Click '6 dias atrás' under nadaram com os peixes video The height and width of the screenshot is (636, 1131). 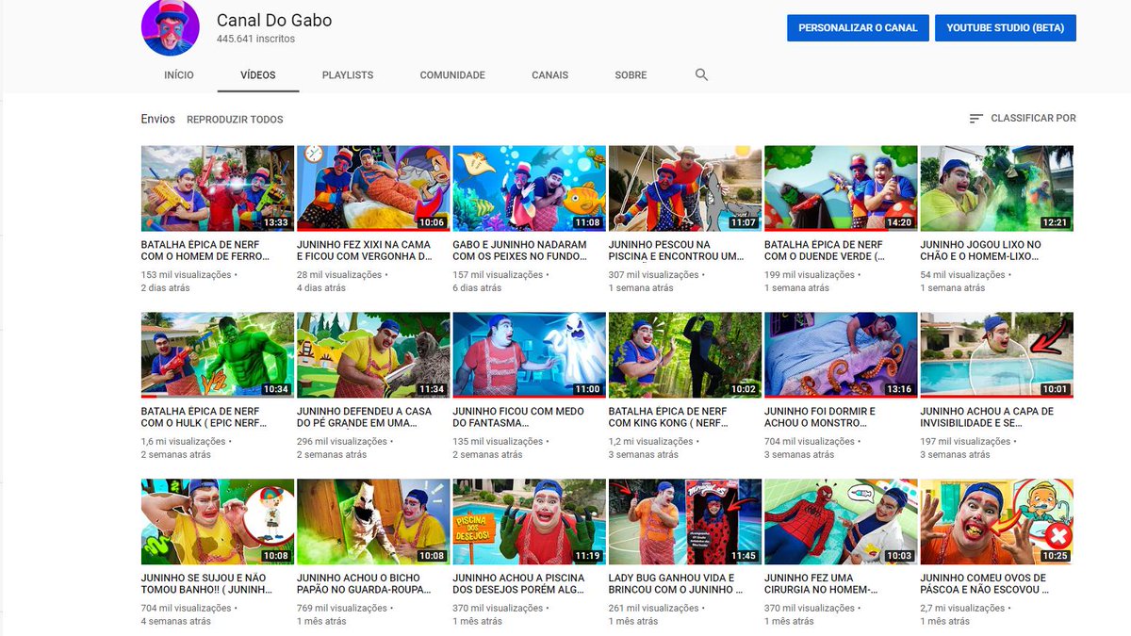[478, 288]
